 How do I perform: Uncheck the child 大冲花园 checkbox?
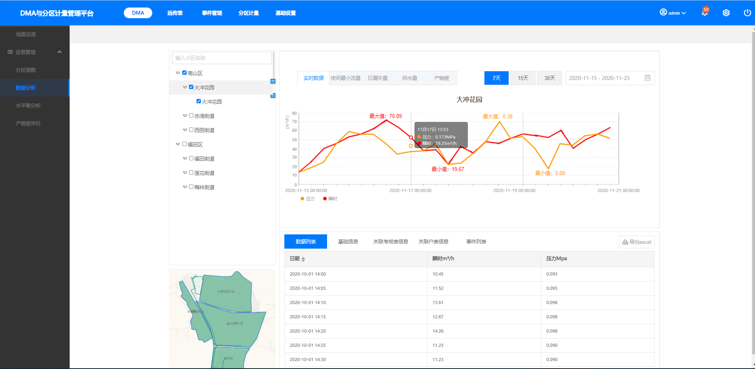[199, 101]
